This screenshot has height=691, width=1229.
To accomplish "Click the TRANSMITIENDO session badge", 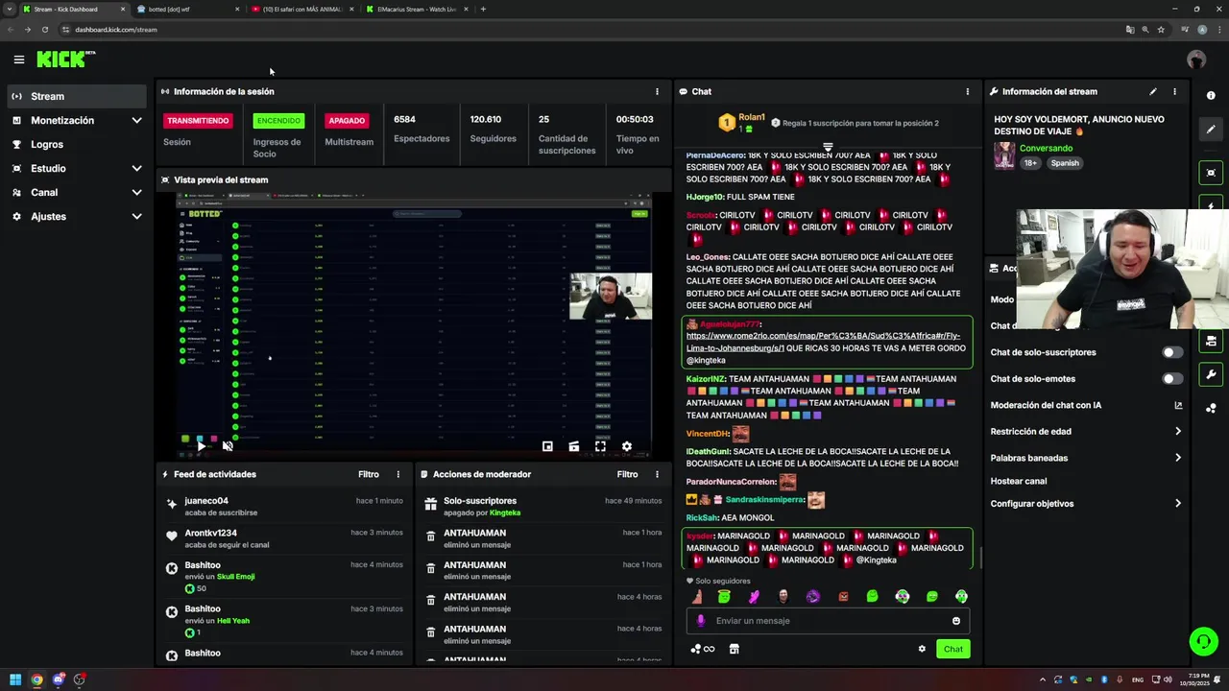I will [x=198, y=120].
